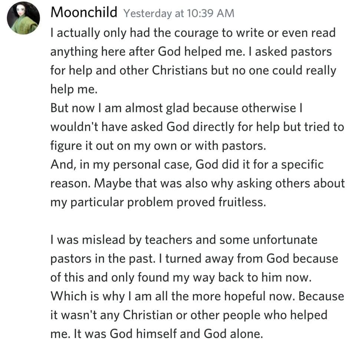The height and width of the screenshot is (349, 356).
Task: Click the line starting "I was mislead by teachers"
Action: (184, 239)
